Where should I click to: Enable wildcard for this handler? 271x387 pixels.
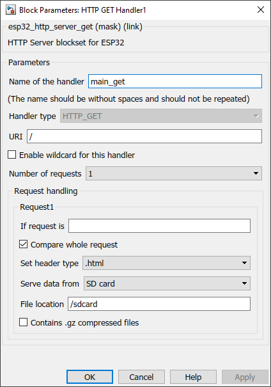click(x=12, y=155)
